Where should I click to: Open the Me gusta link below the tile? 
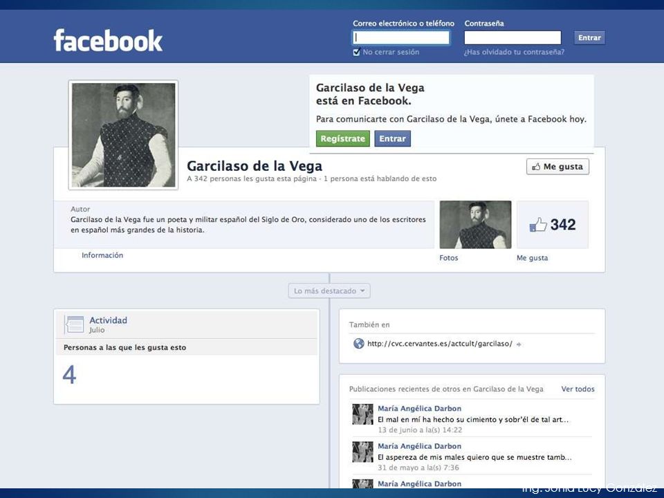coord(533,258)
